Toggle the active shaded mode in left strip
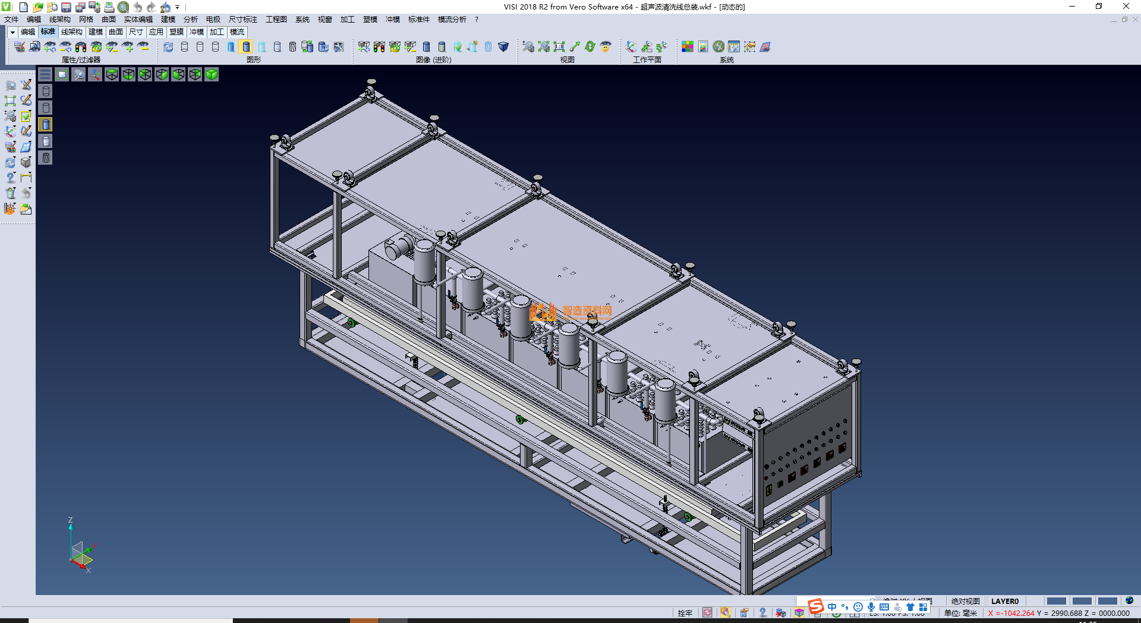Screen dimensions: 1141x623 coord(46,124)
